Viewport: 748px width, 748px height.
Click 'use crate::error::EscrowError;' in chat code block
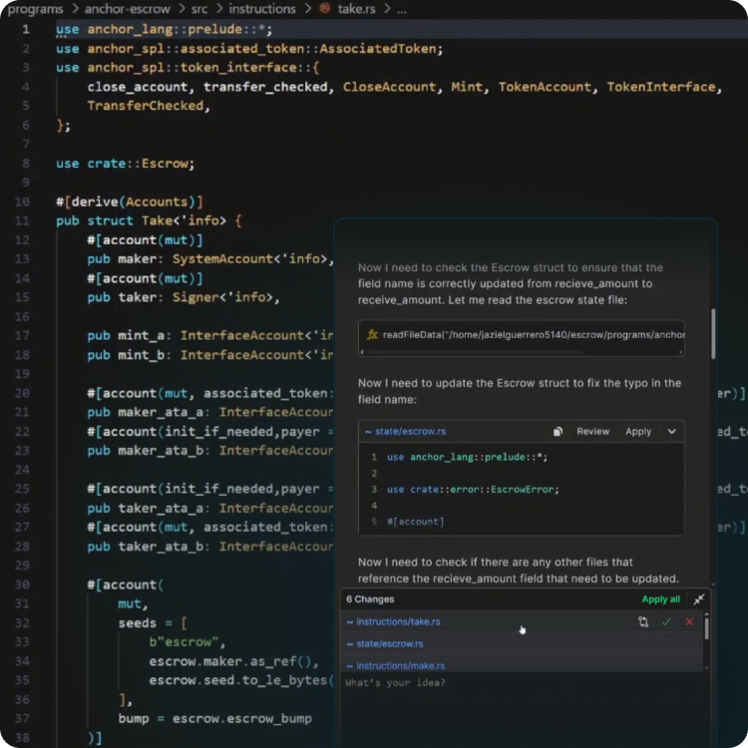pyautogui.click(x=473, y=490)
